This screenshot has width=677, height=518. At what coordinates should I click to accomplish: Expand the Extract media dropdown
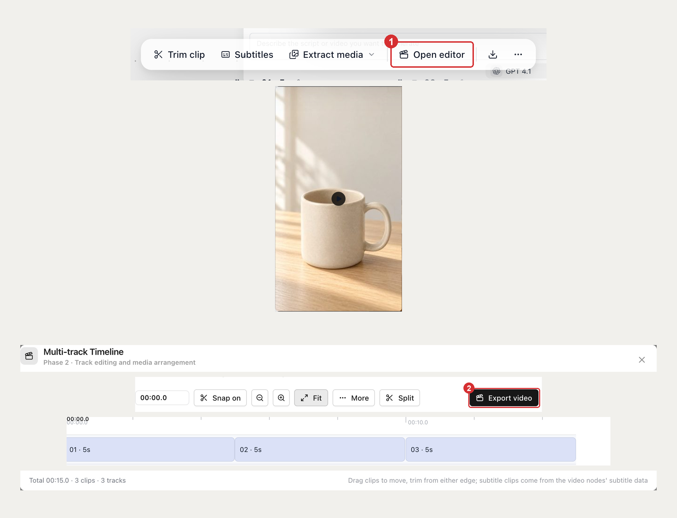coord(332,55)
